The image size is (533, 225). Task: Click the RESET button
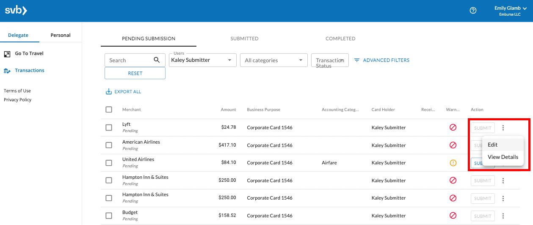(x=135, y=73)
